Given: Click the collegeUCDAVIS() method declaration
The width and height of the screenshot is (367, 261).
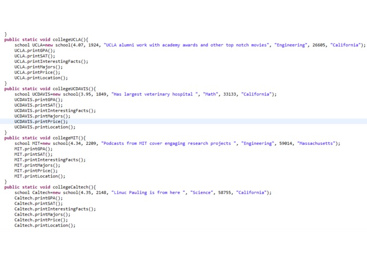Looking at the screenshot, I should [50, 89].
